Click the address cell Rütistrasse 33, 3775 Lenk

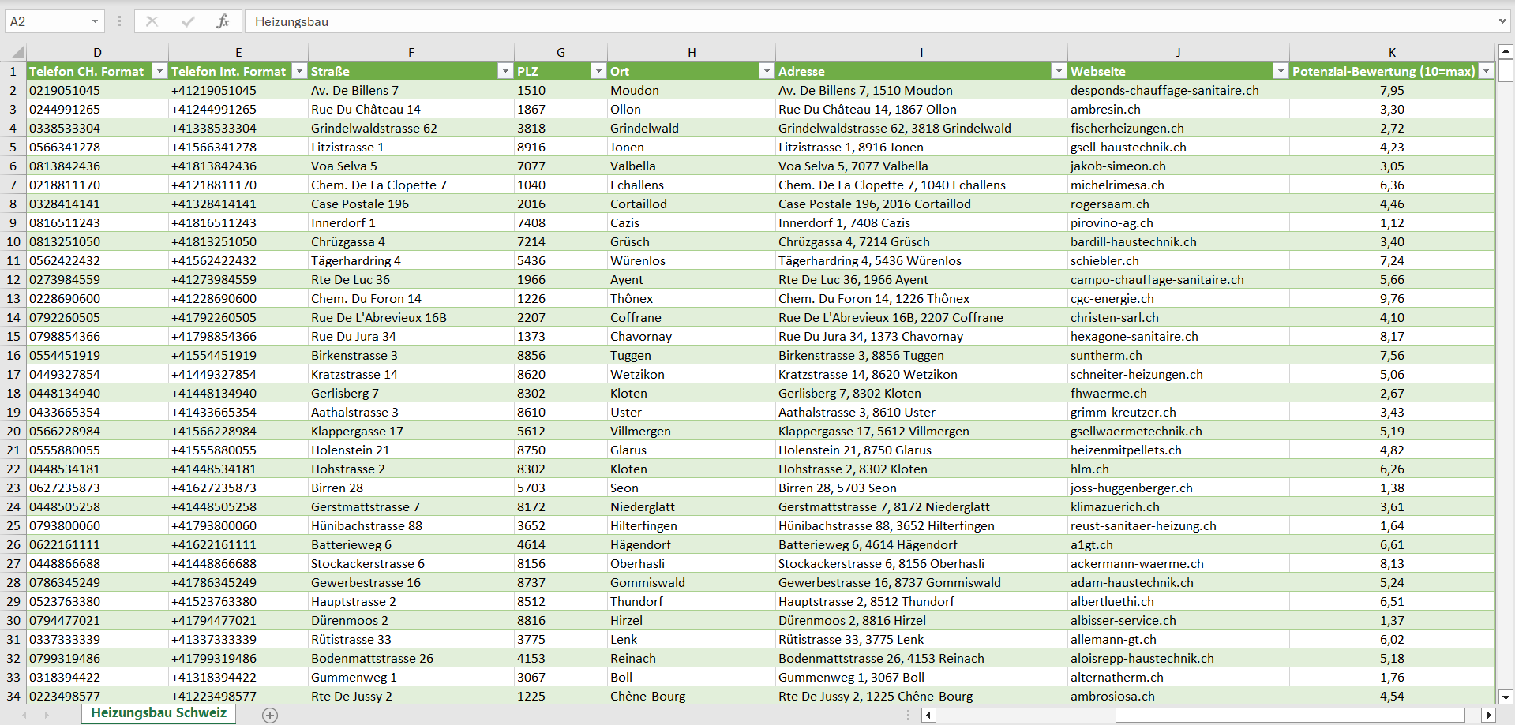[921, 639]
